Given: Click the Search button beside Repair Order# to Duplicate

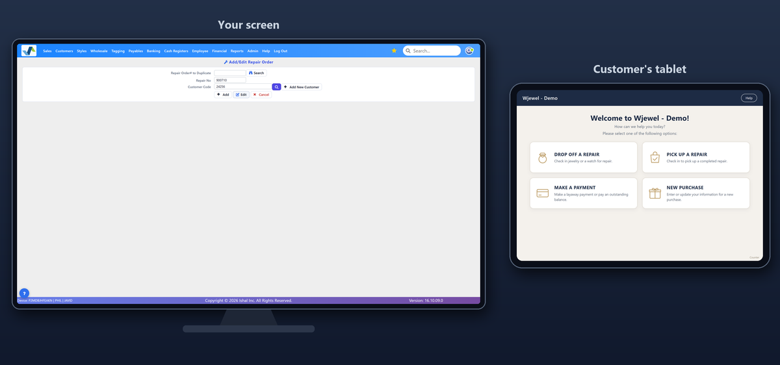Looking at the screenshot, I should 257,73.
